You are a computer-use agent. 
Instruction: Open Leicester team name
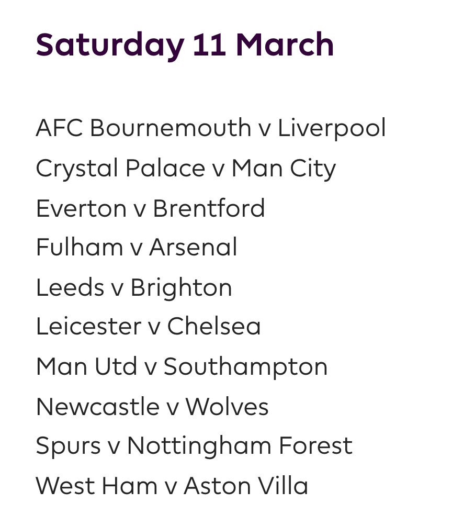click(x=88, y=327)
